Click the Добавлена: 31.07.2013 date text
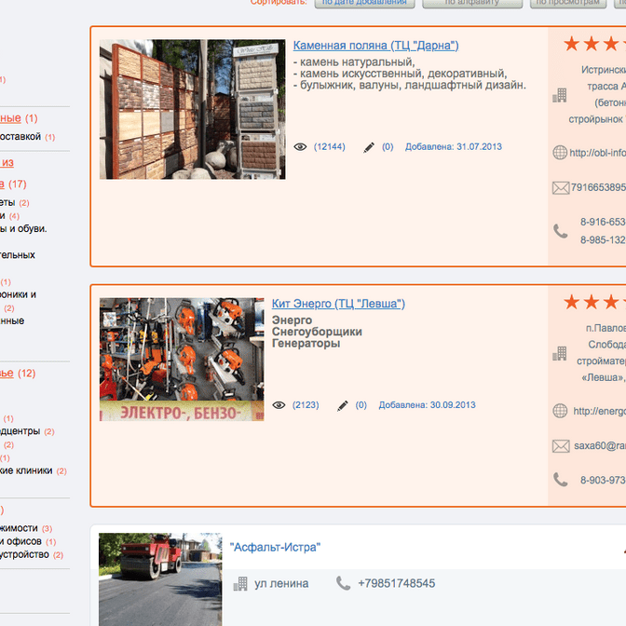626x626 pixels. 453,147
